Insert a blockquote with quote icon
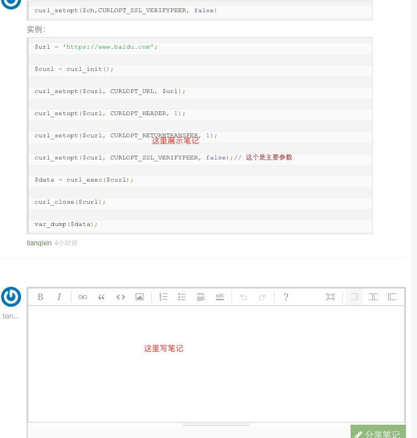Screen dimensions: 417x438 (101, 297)
